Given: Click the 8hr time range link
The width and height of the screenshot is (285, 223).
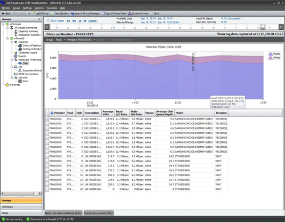Looking at the screenshot, I should [x=74, y=21].
